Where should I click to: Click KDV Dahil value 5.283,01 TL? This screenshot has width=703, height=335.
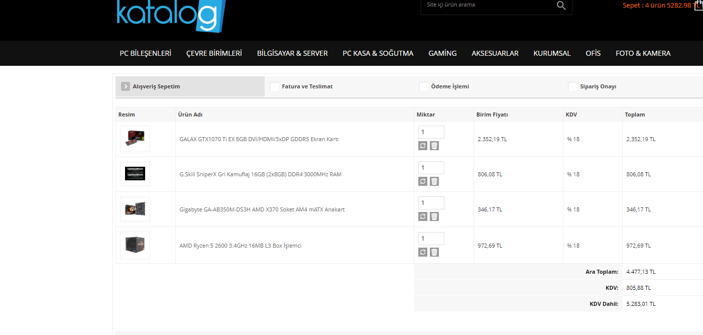coord(641,304)
